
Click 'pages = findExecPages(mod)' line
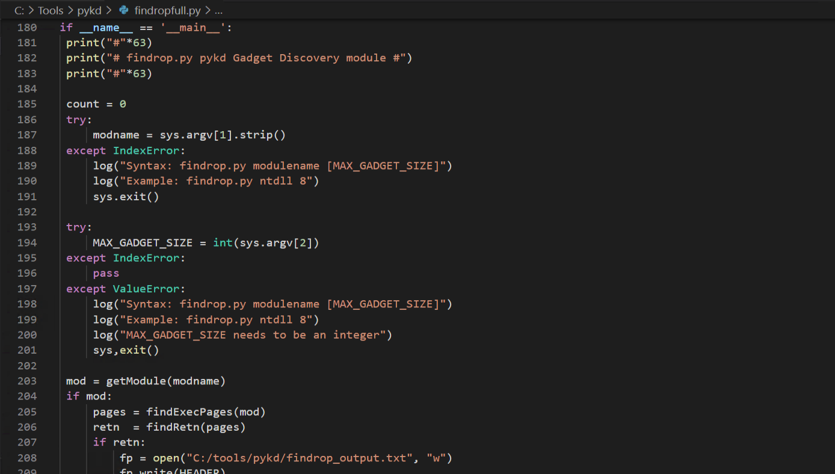[x=179, y=412]
